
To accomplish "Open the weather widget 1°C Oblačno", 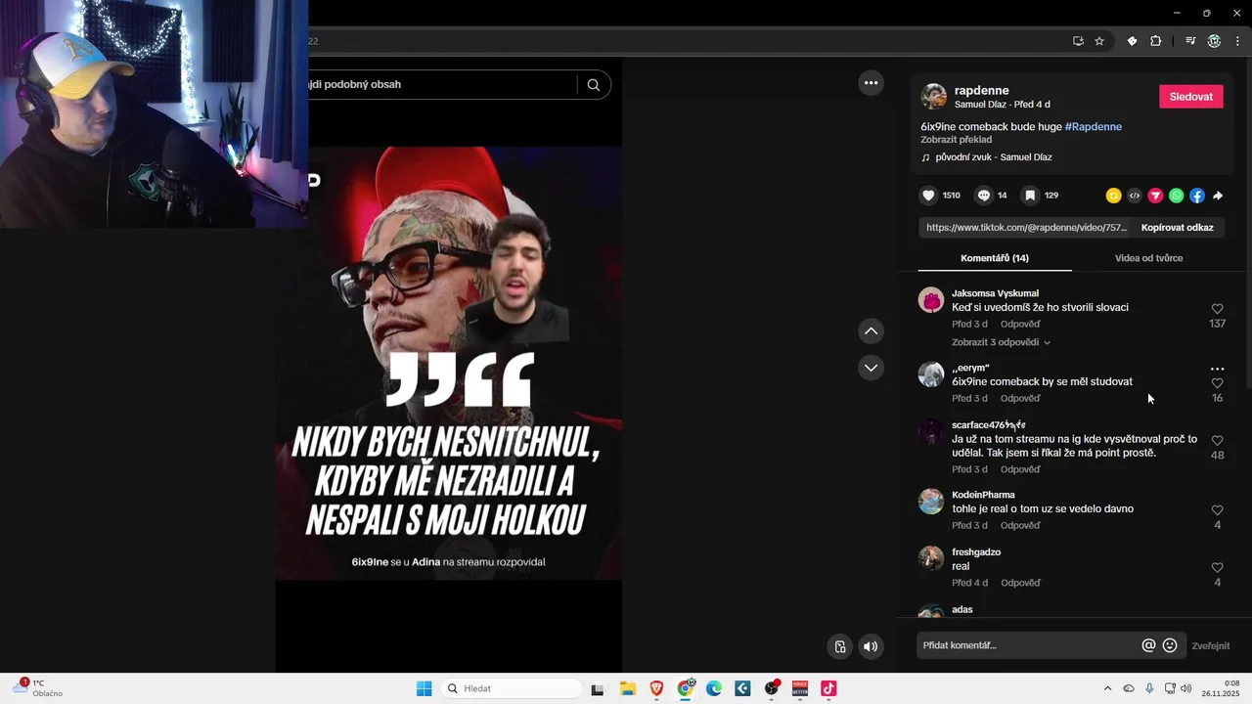I will 39,688.
